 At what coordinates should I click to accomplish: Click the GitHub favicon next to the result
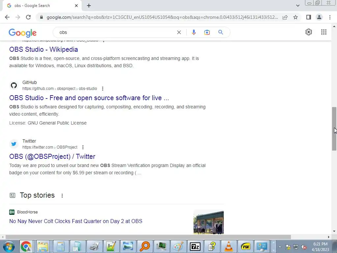click(14, 85)
